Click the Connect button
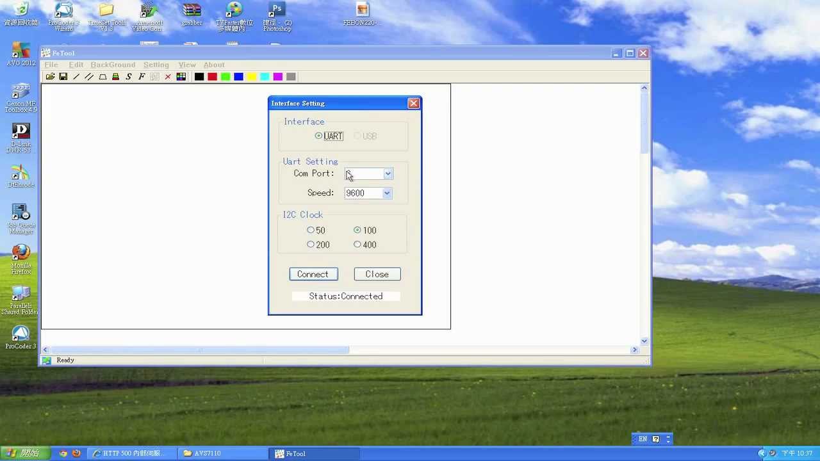 click(x=313, y=274)
